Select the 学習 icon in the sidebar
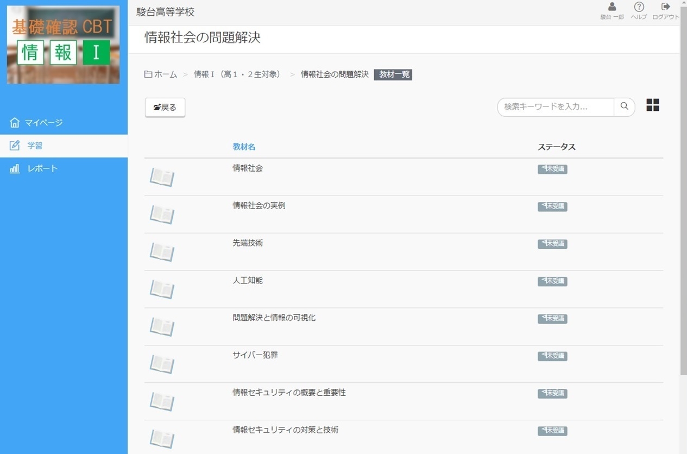The width and height of the screenshot is (687, 454). 14,145
